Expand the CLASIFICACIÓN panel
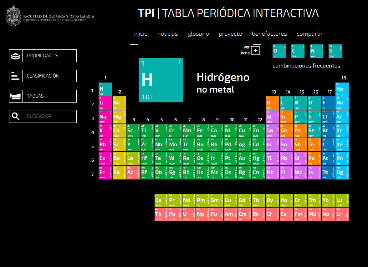Screen dimensions: 368x267 (x=49, y=76)
